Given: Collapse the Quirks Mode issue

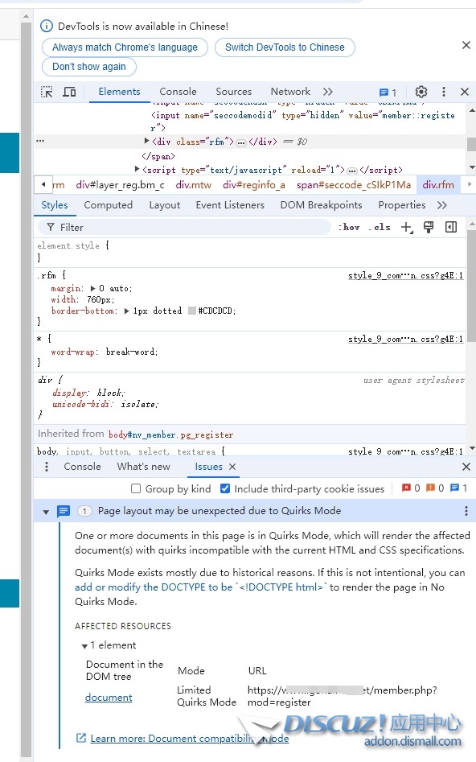Looking at the screenshot, I should click(46, 512).
